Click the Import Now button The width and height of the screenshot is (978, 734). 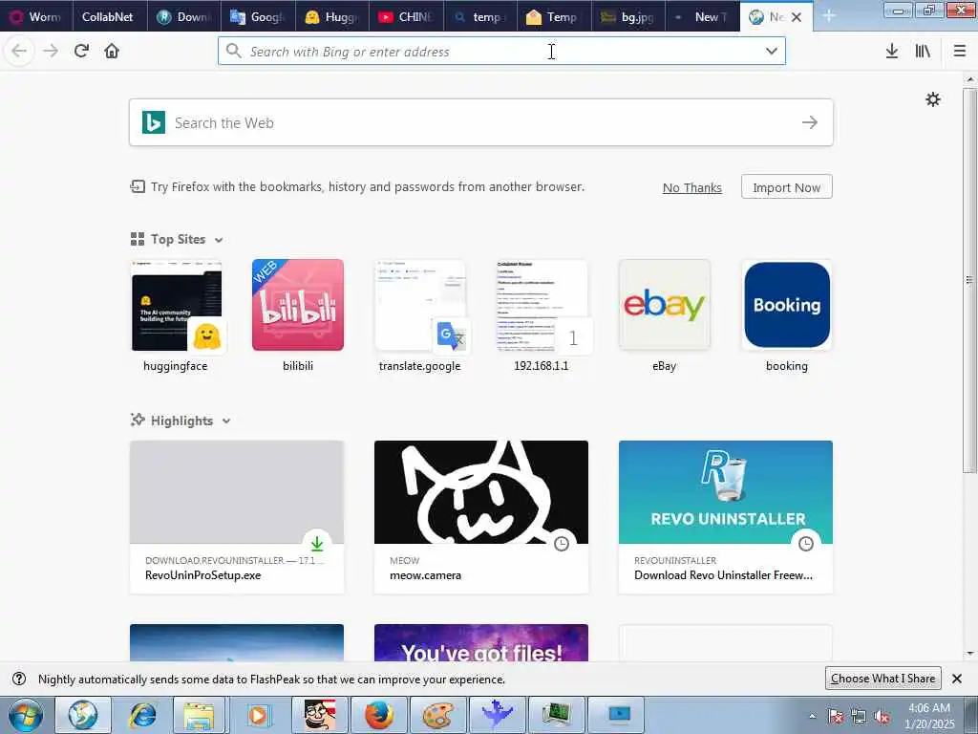click(787, 187)
